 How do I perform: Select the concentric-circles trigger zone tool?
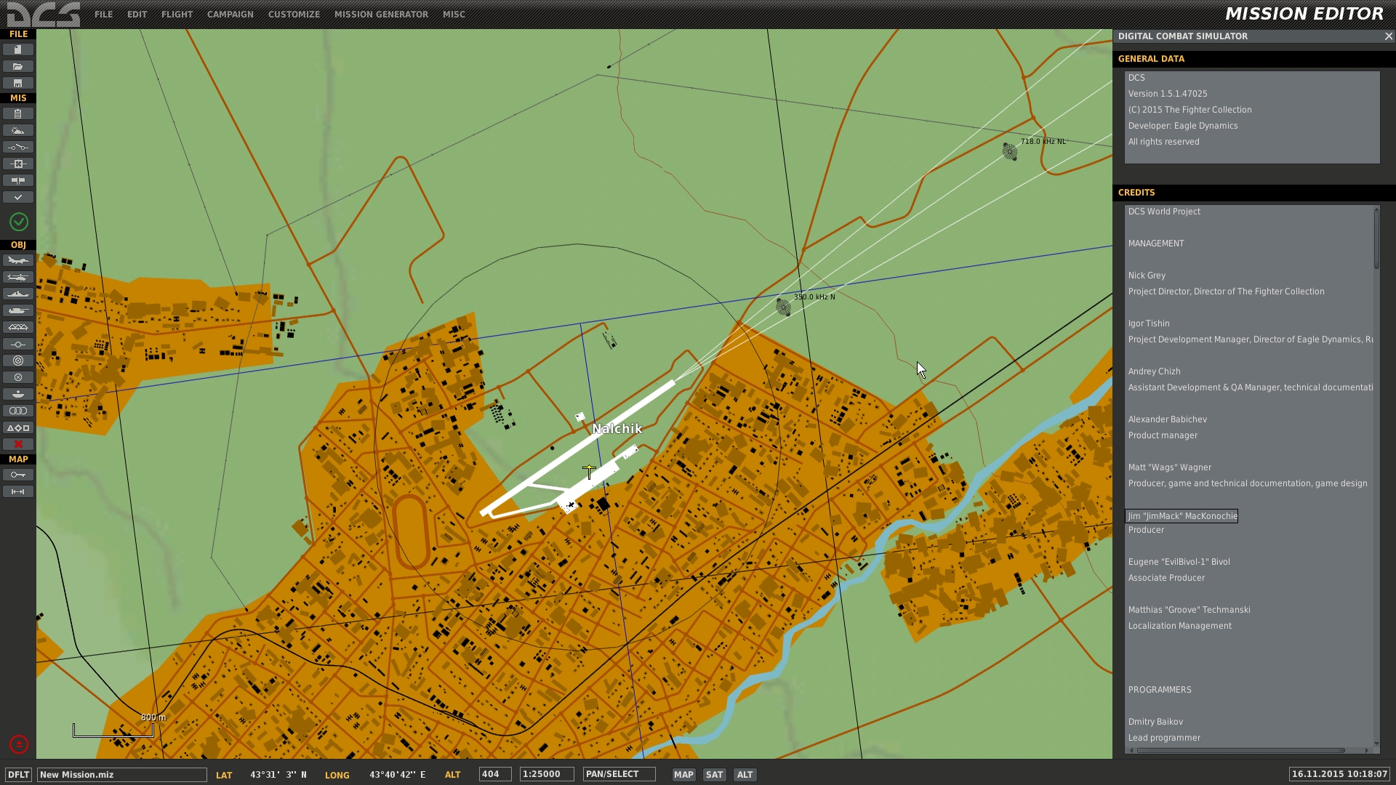[x=18, y=361]
